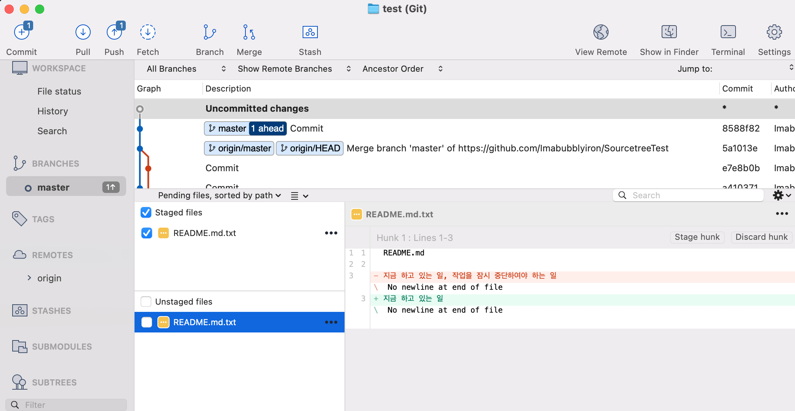Image resolution: width=795 pixels, height=411 pixels.
Task: Open unstaged README.md.txt options ellipsis
Action: [331, 322]
